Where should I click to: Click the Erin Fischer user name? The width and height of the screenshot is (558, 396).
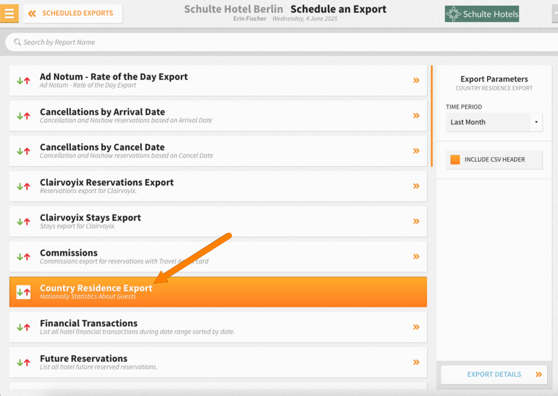pos(250,19)
